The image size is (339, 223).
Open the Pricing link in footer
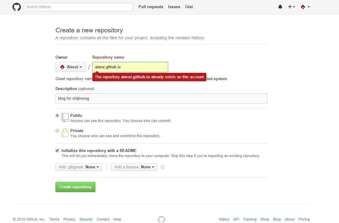[304, 219]
